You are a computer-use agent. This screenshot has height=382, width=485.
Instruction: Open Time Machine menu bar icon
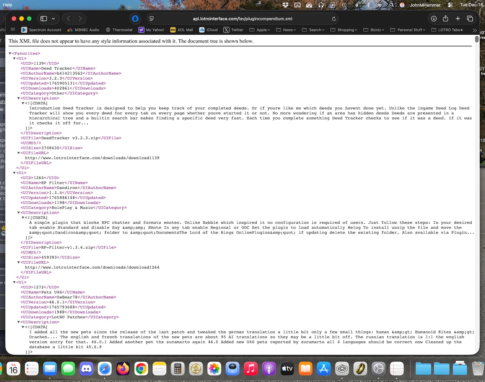coord(344,5)
